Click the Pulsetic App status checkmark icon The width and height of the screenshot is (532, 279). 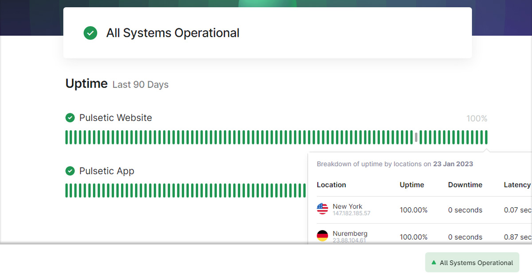coord(70,171)
